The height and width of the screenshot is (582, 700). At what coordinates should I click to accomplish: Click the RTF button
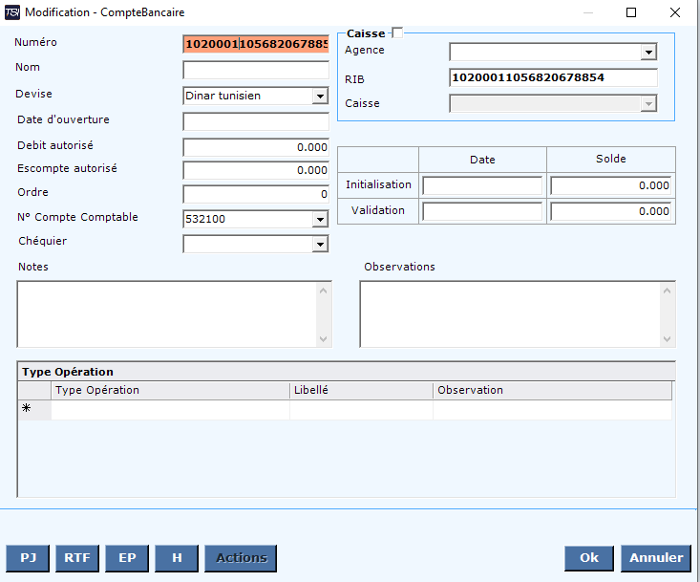(x=77, y=558)
